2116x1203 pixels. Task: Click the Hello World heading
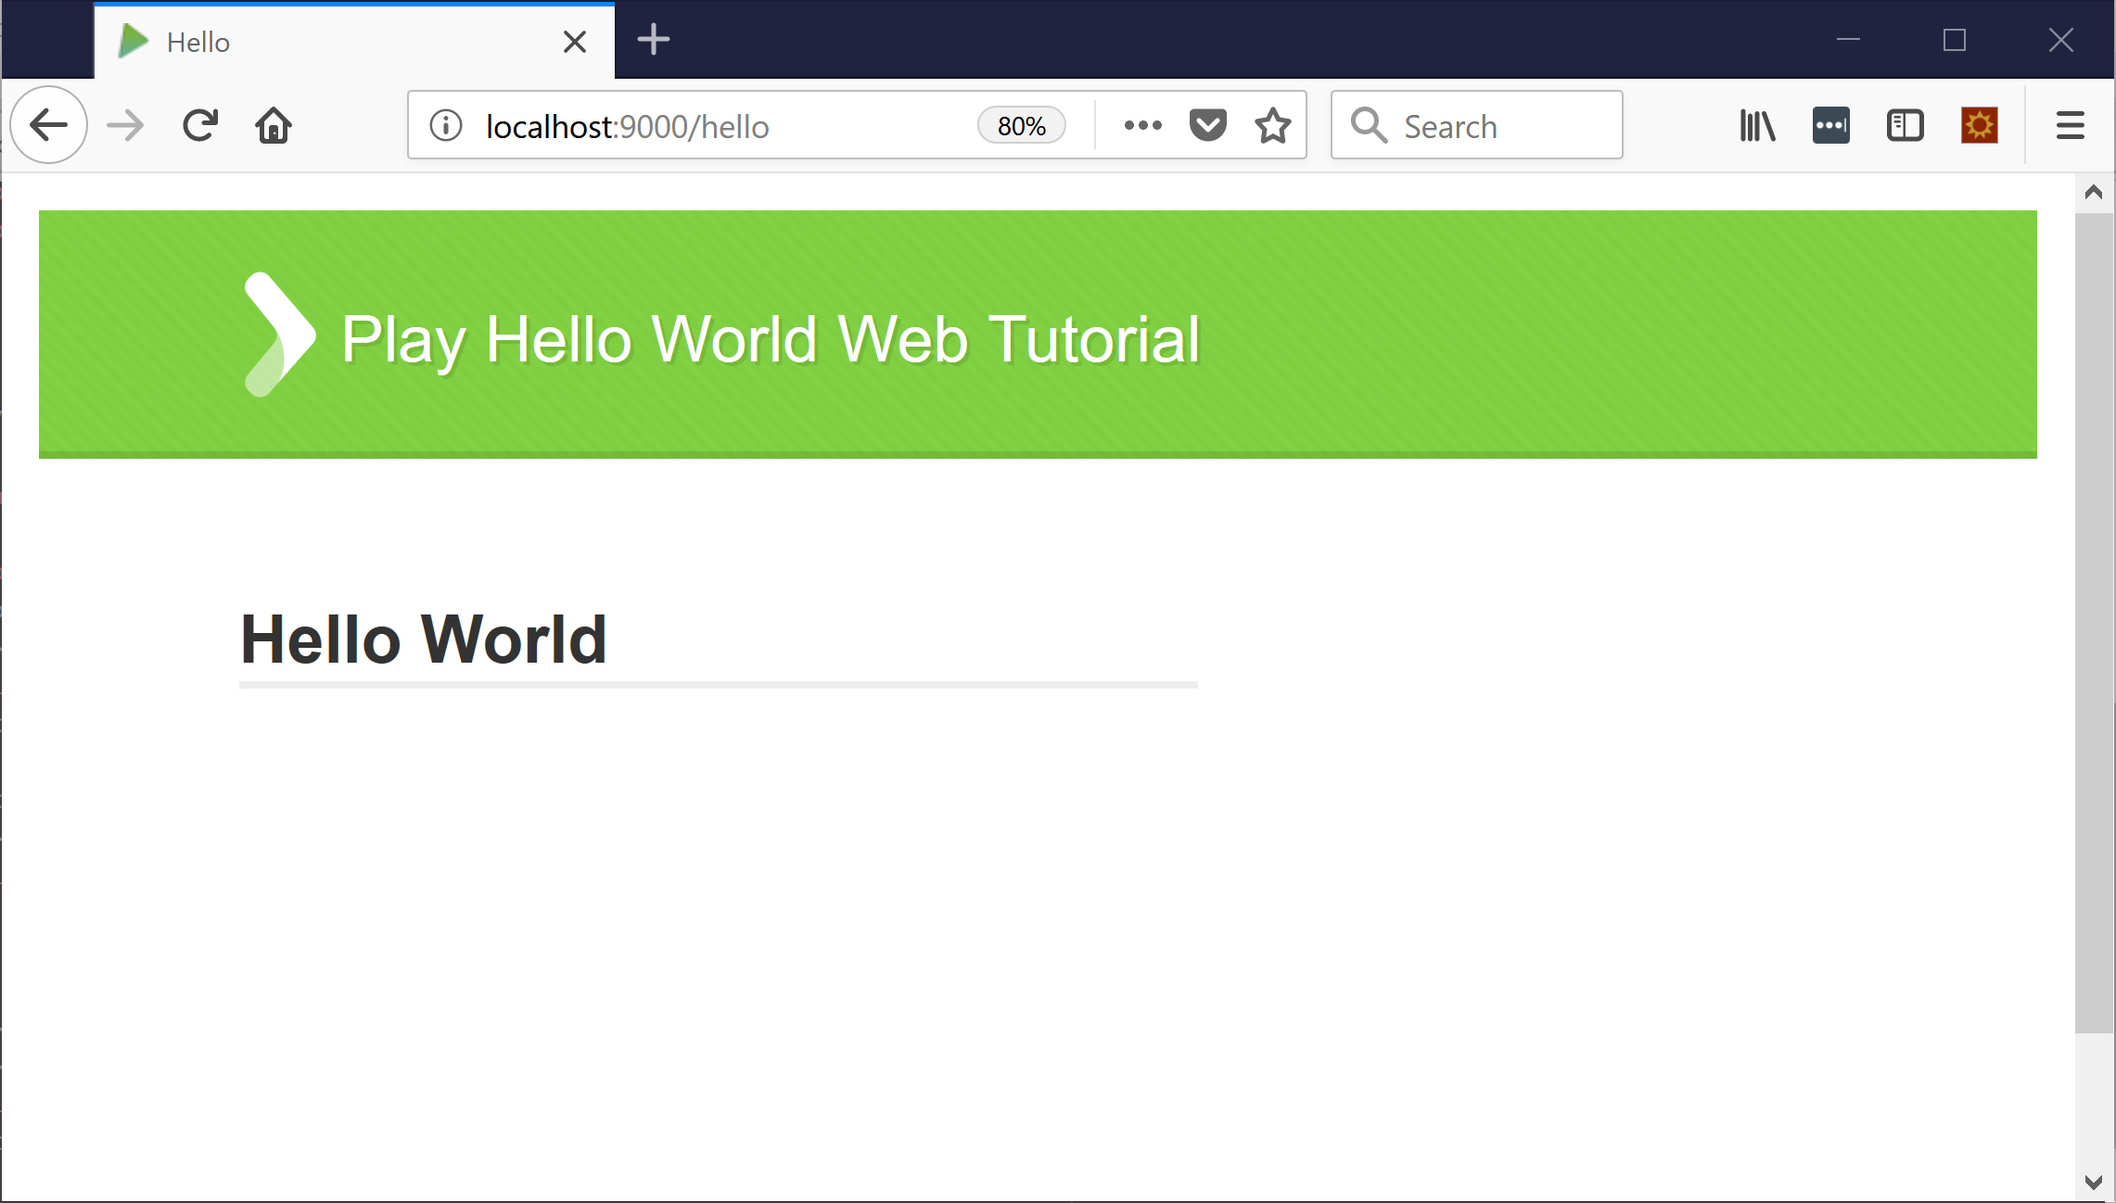[424, 639]
